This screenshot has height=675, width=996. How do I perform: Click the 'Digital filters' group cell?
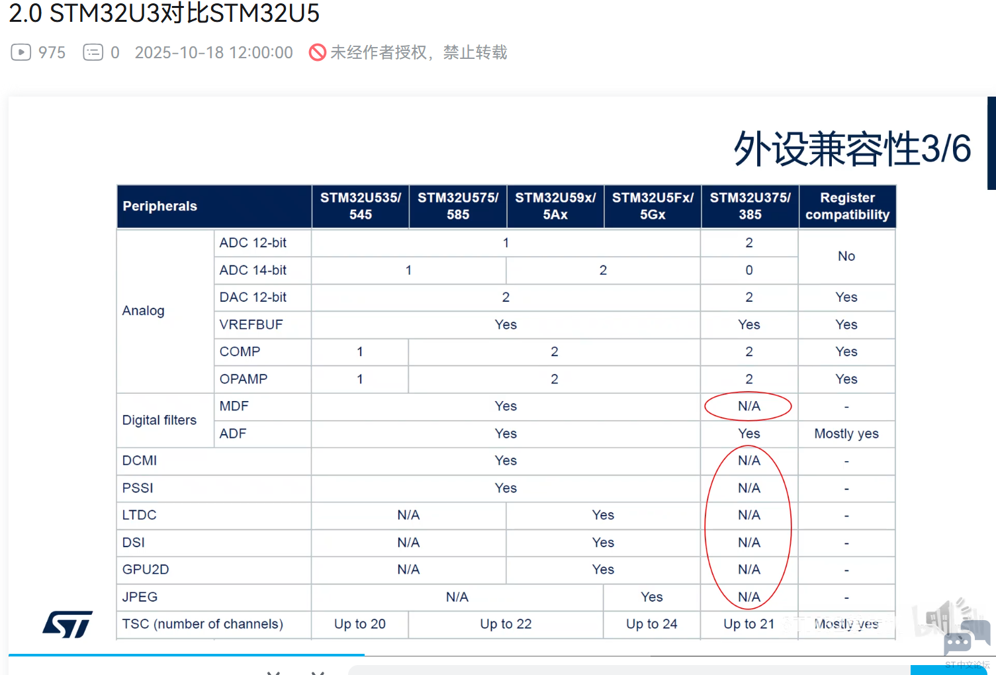point(165,420)
